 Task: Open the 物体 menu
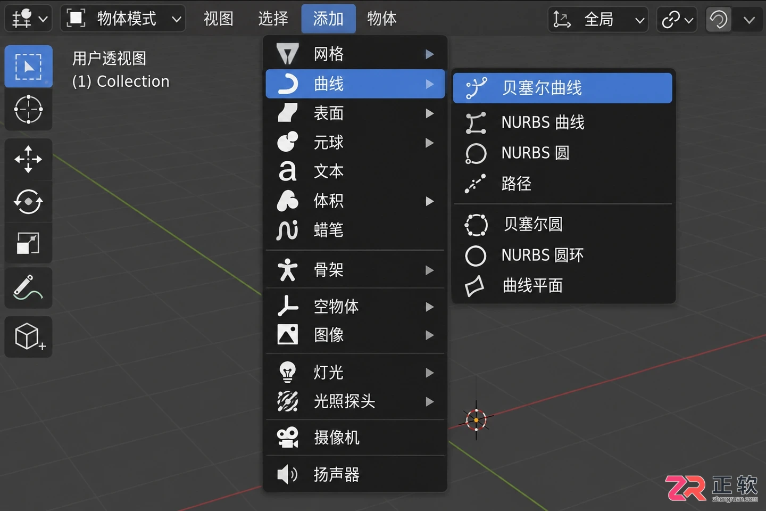pyautogui.click(x=382, y=19)
